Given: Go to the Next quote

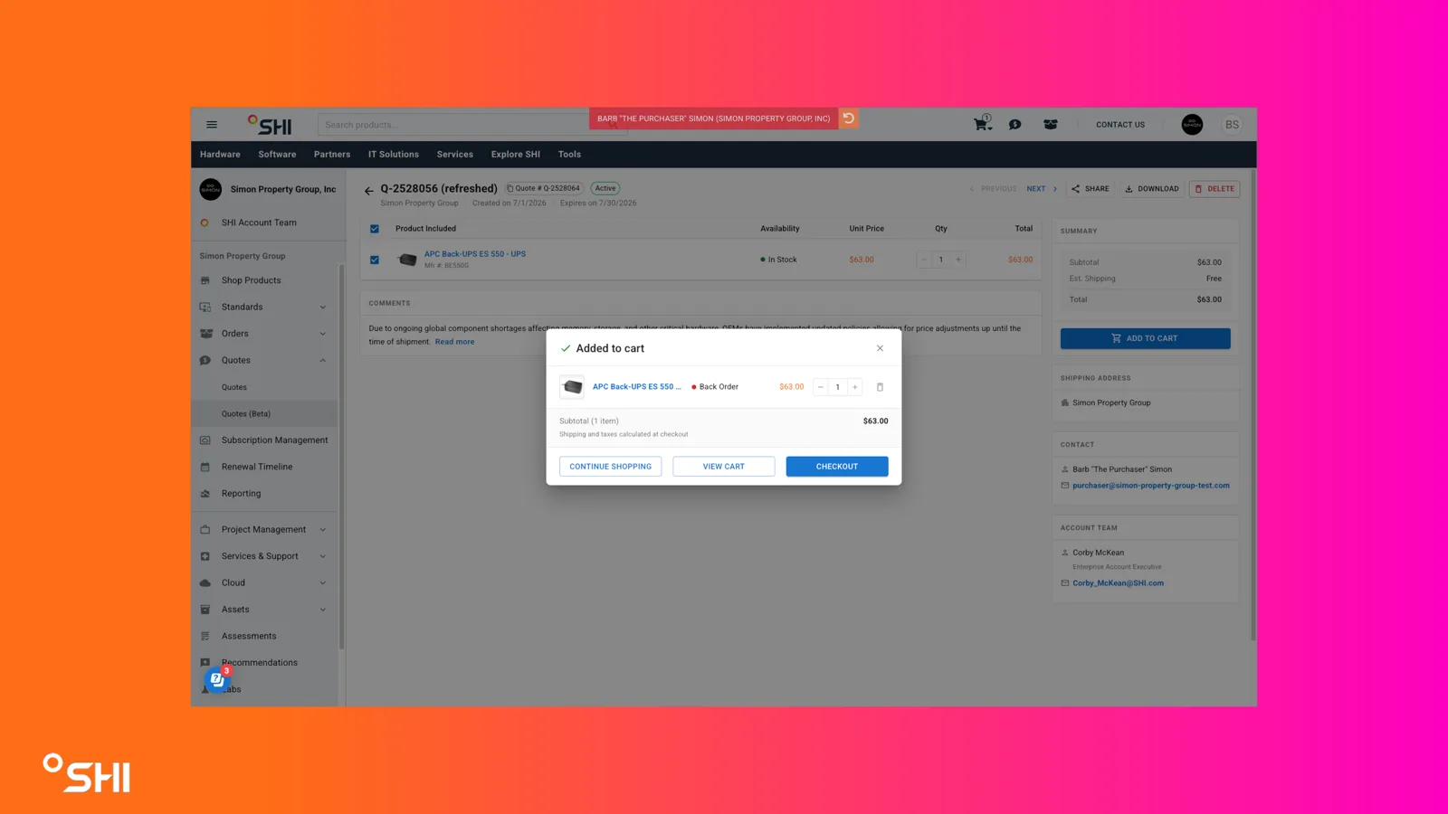Looking at the screenshot, I should click(x=1042, y=189).
